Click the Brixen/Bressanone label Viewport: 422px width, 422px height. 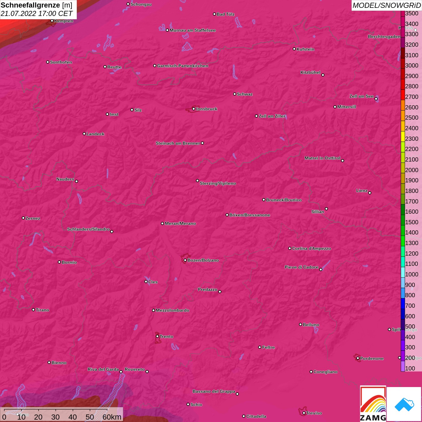250,215
